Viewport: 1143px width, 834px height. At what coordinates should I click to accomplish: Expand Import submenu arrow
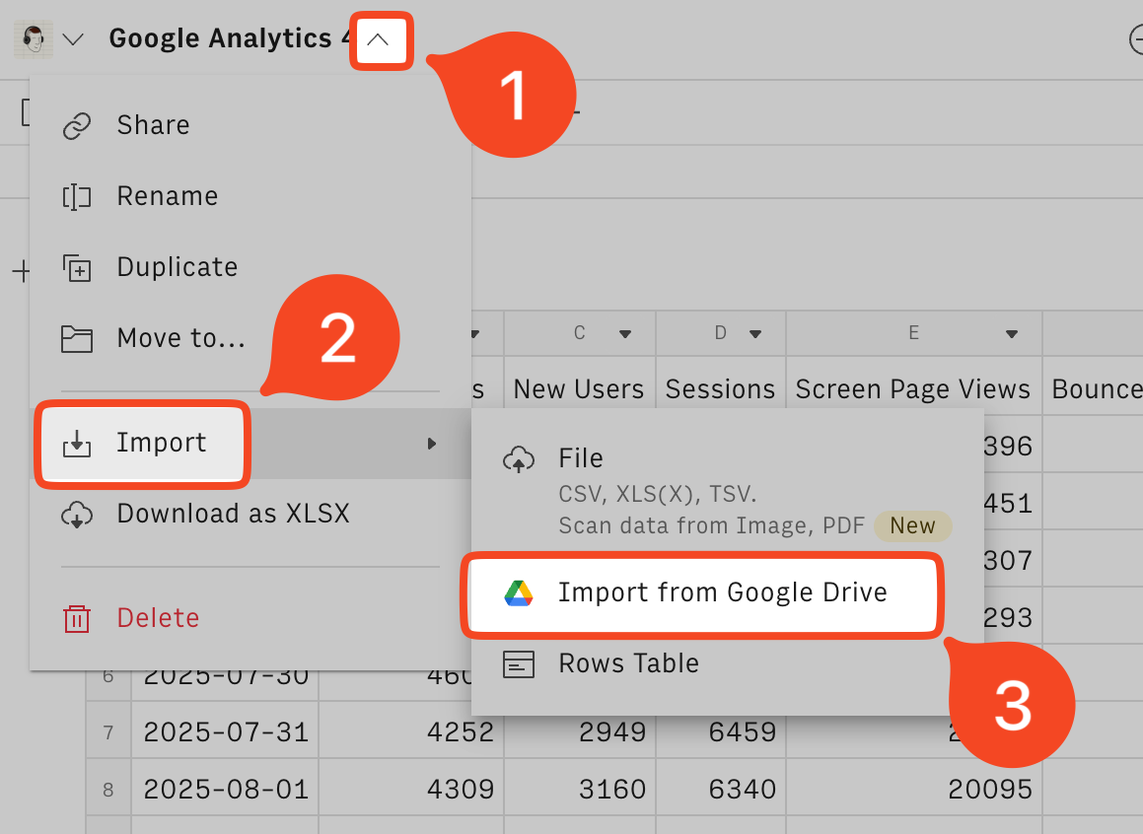point(432,444)
